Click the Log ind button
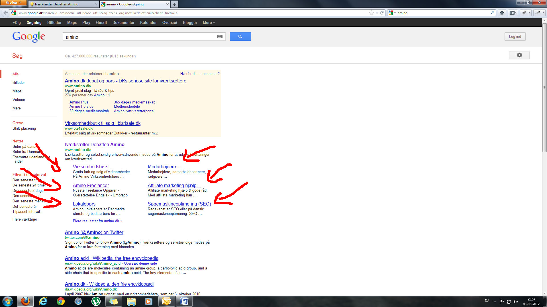Image resolution: width=547 pixels, height=307 pixels. click(515, 36)
